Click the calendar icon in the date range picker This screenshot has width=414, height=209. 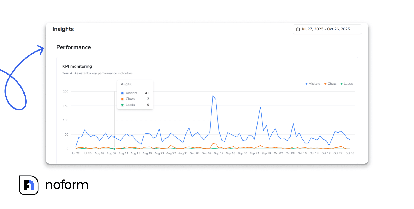coord(298,29)
